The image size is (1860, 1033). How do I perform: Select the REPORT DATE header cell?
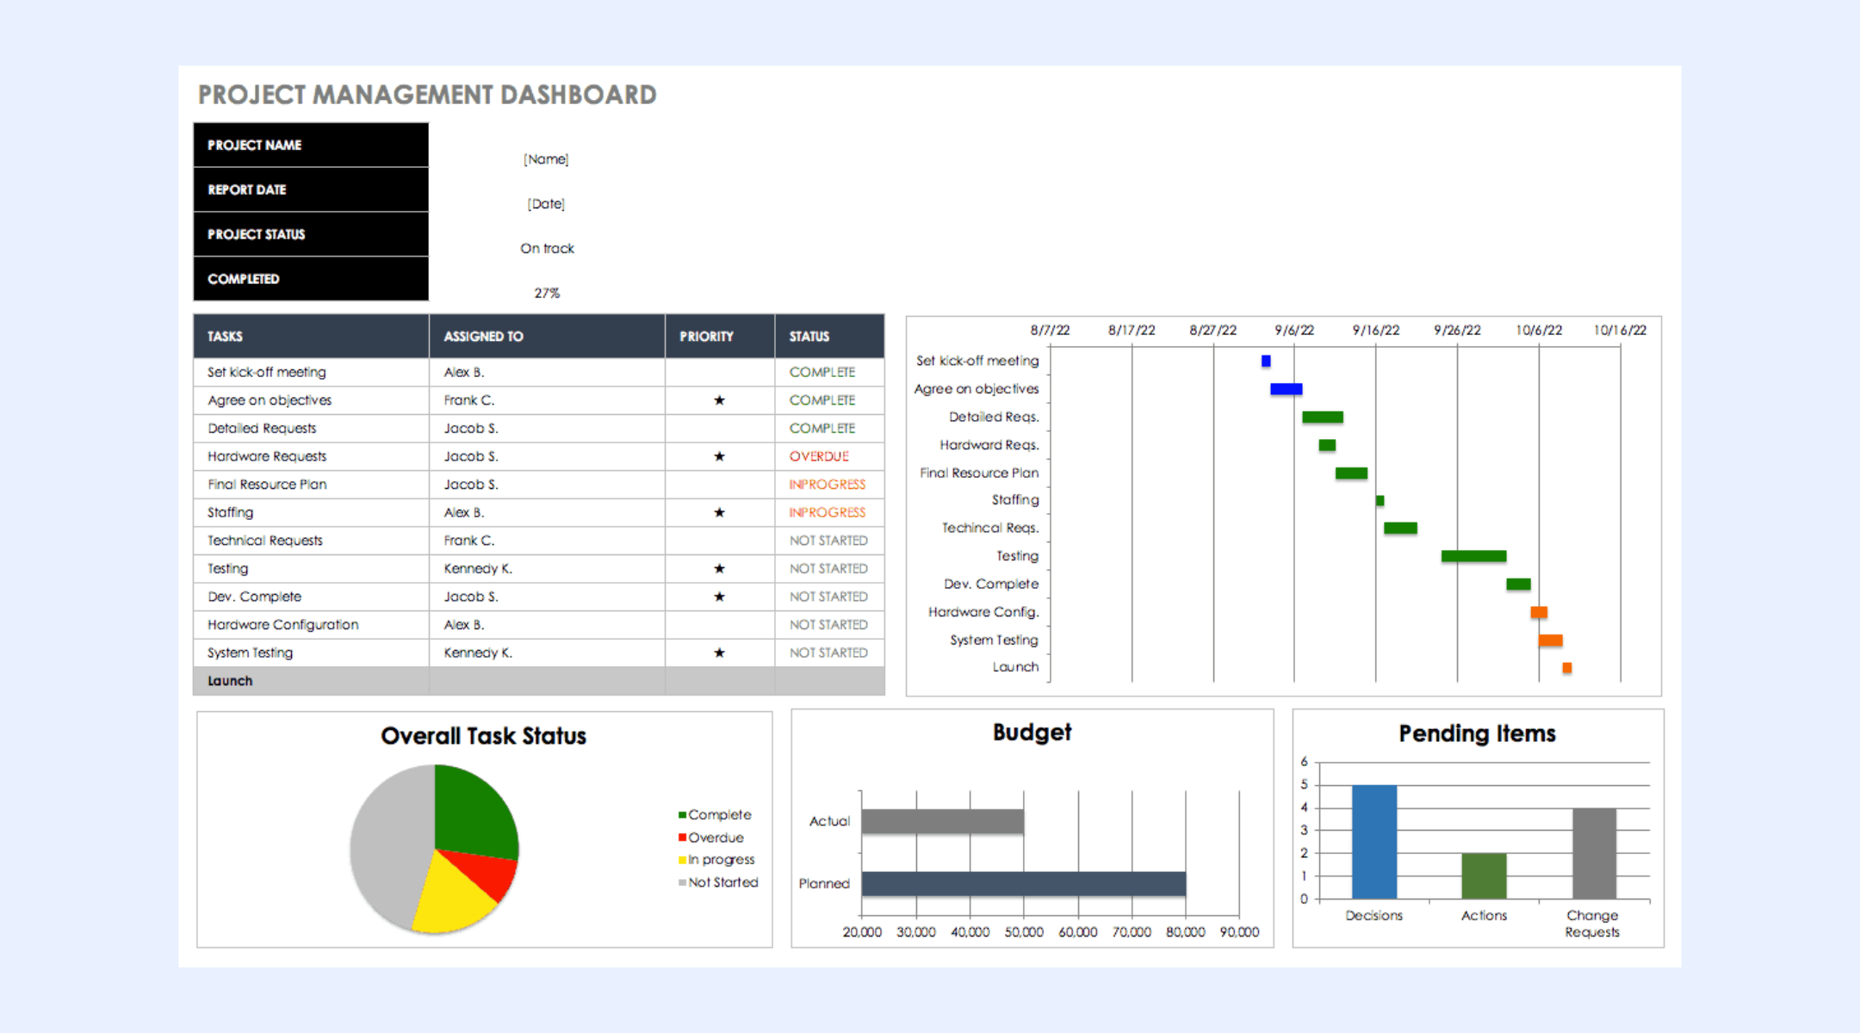point(311,189)
